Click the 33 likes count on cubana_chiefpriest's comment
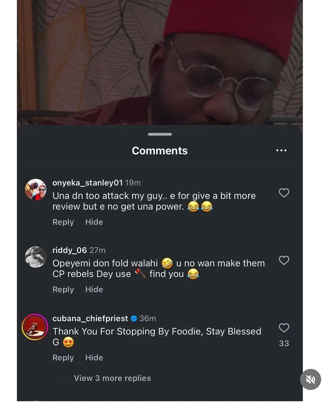This screenshot has width=323, height=402. 284,343
